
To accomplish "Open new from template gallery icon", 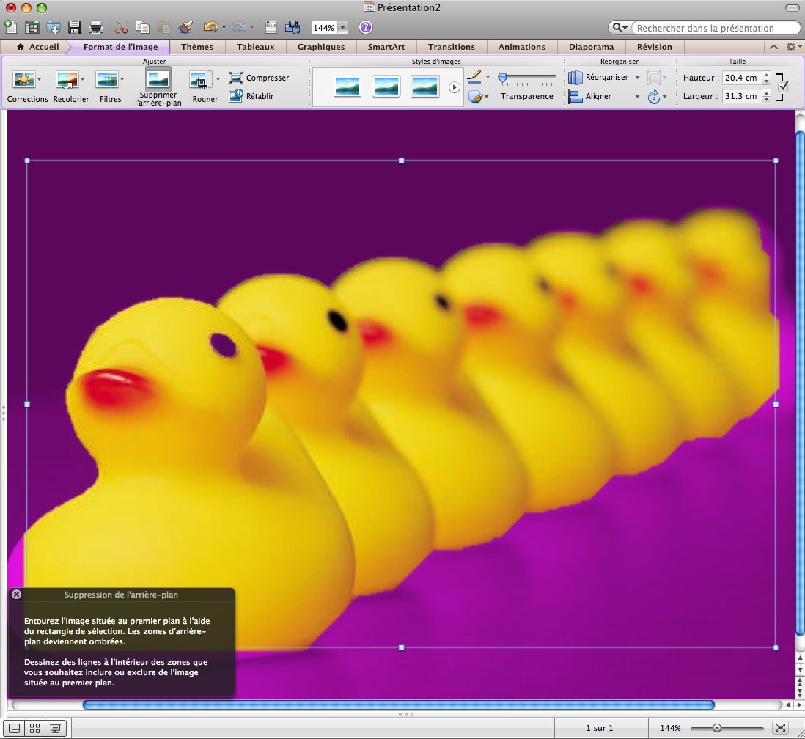I will (x=32, y=26).
